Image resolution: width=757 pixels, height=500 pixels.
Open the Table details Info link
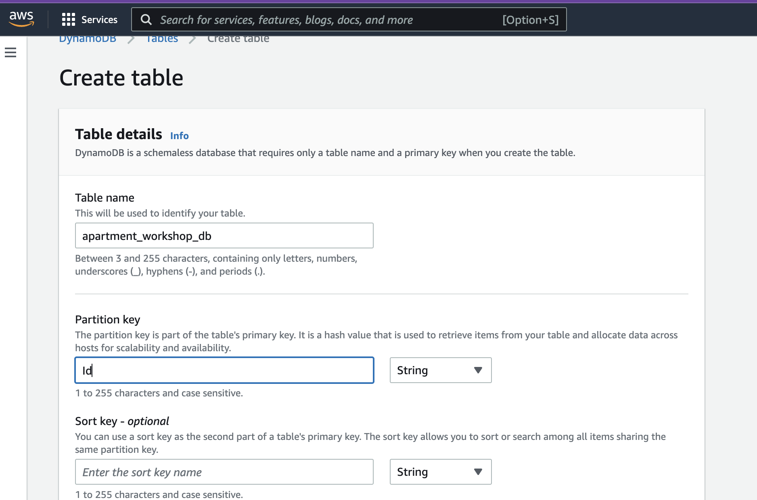click(180, 135)
